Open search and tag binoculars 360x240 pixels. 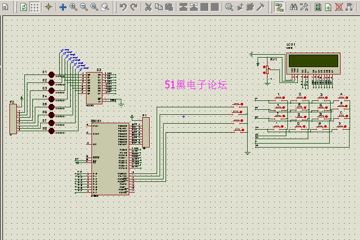(293, 7)
